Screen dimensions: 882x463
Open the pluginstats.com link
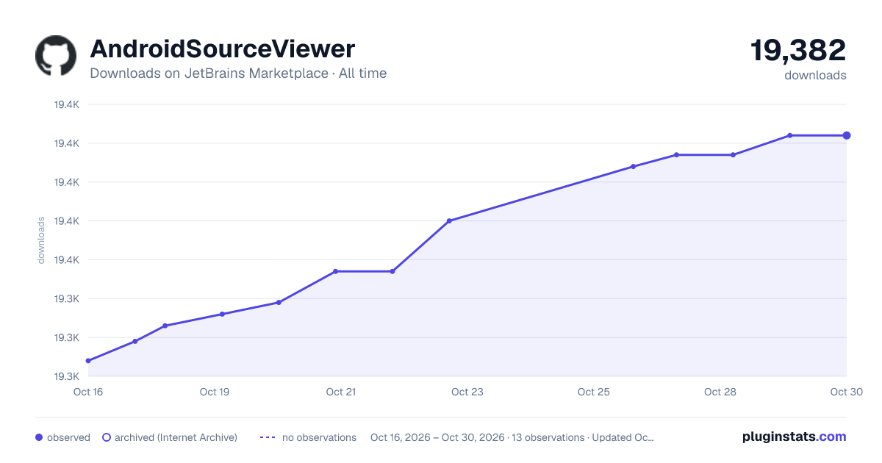click(x=795, y=437)
